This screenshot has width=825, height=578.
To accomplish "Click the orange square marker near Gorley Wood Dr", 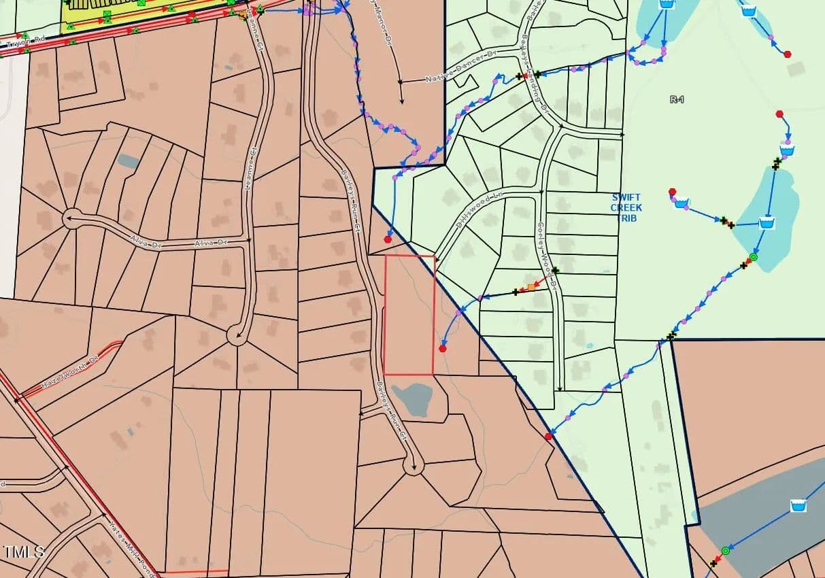I will [x=531, y=288].
